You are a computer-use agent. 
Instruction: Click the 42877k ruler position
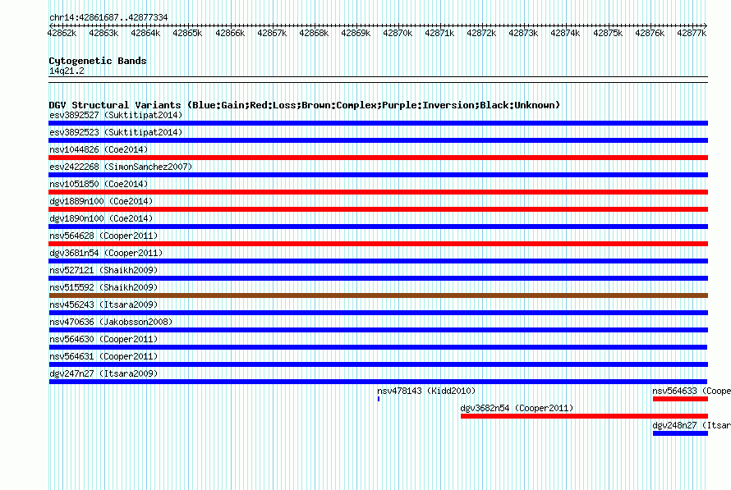click(692, 33)
